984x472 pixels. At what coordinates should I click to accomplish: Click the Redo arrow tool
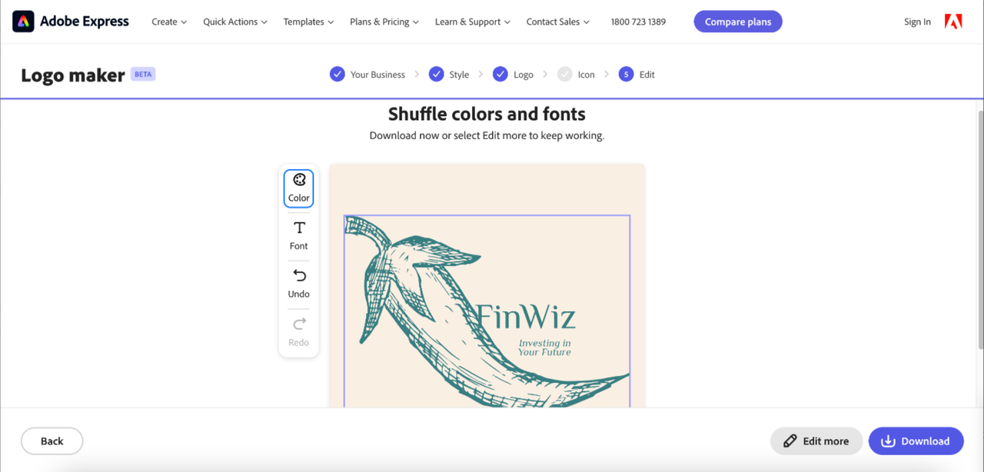pyautogui.click(x=299, y=332)
